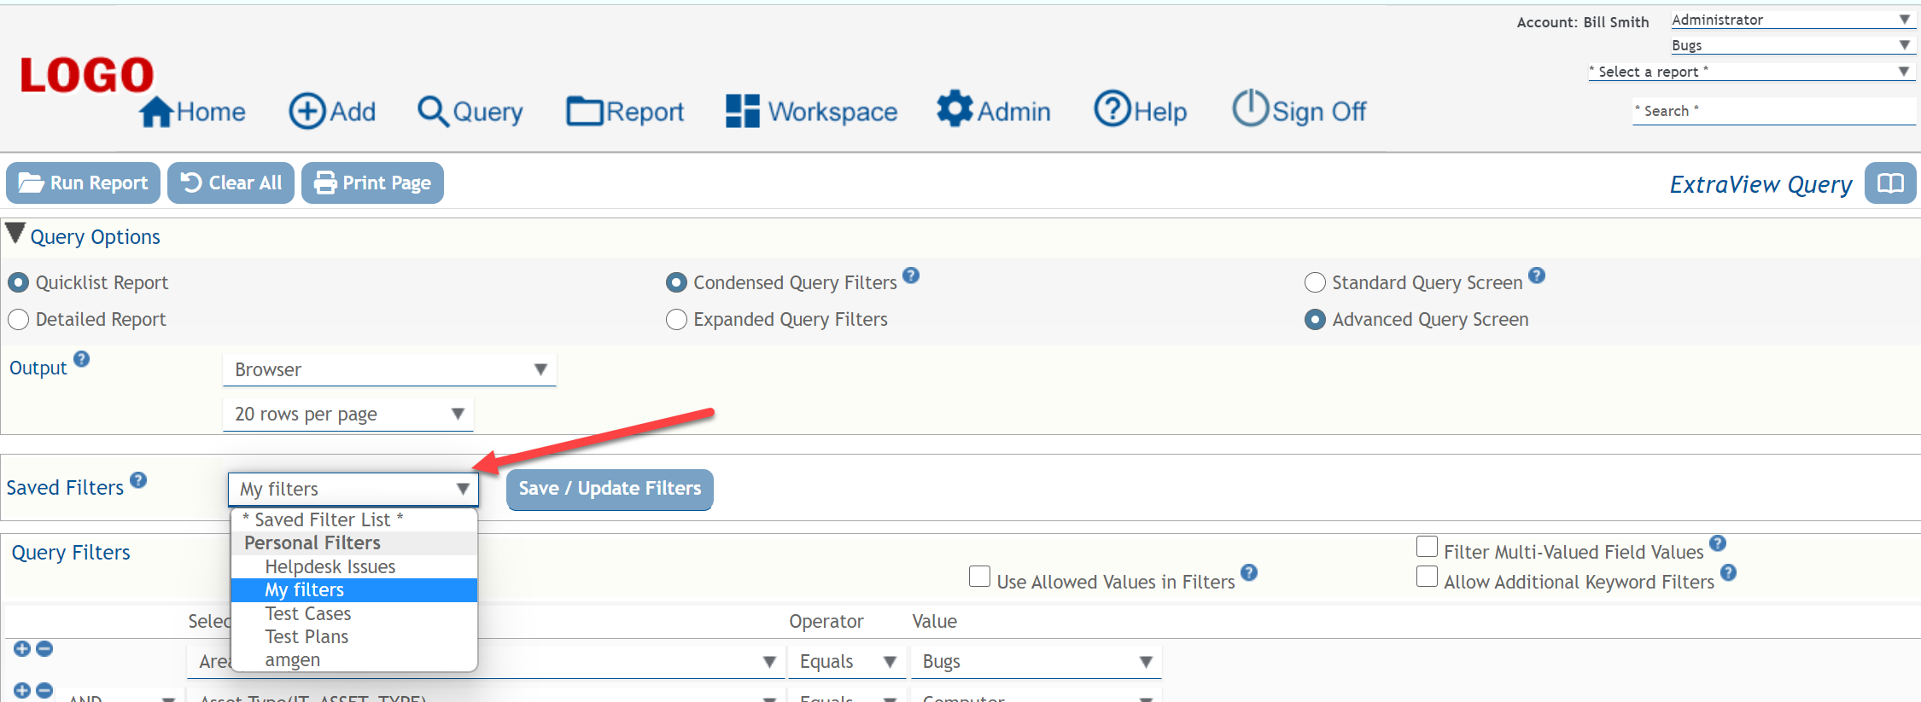Collapse the Query Options section
Viewport: 1921px width, 702px height.
pyautogui.click(x=15, y=234)
